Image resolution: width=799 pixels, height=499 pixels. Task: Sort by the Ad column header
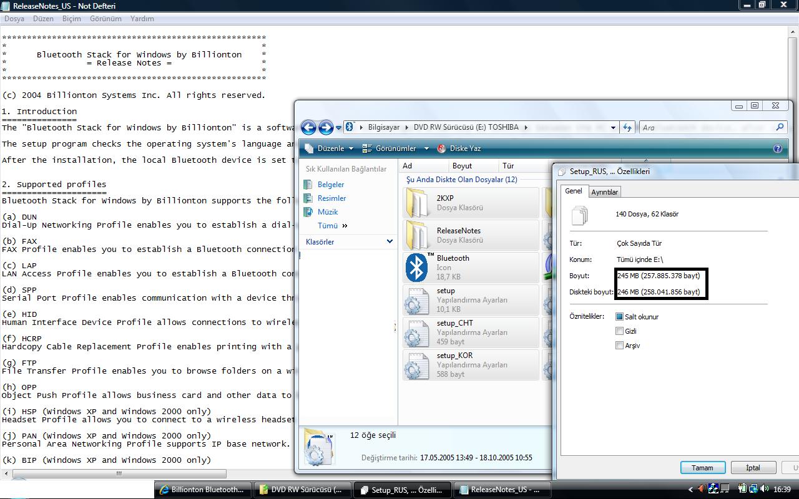[x=424, y=166]
